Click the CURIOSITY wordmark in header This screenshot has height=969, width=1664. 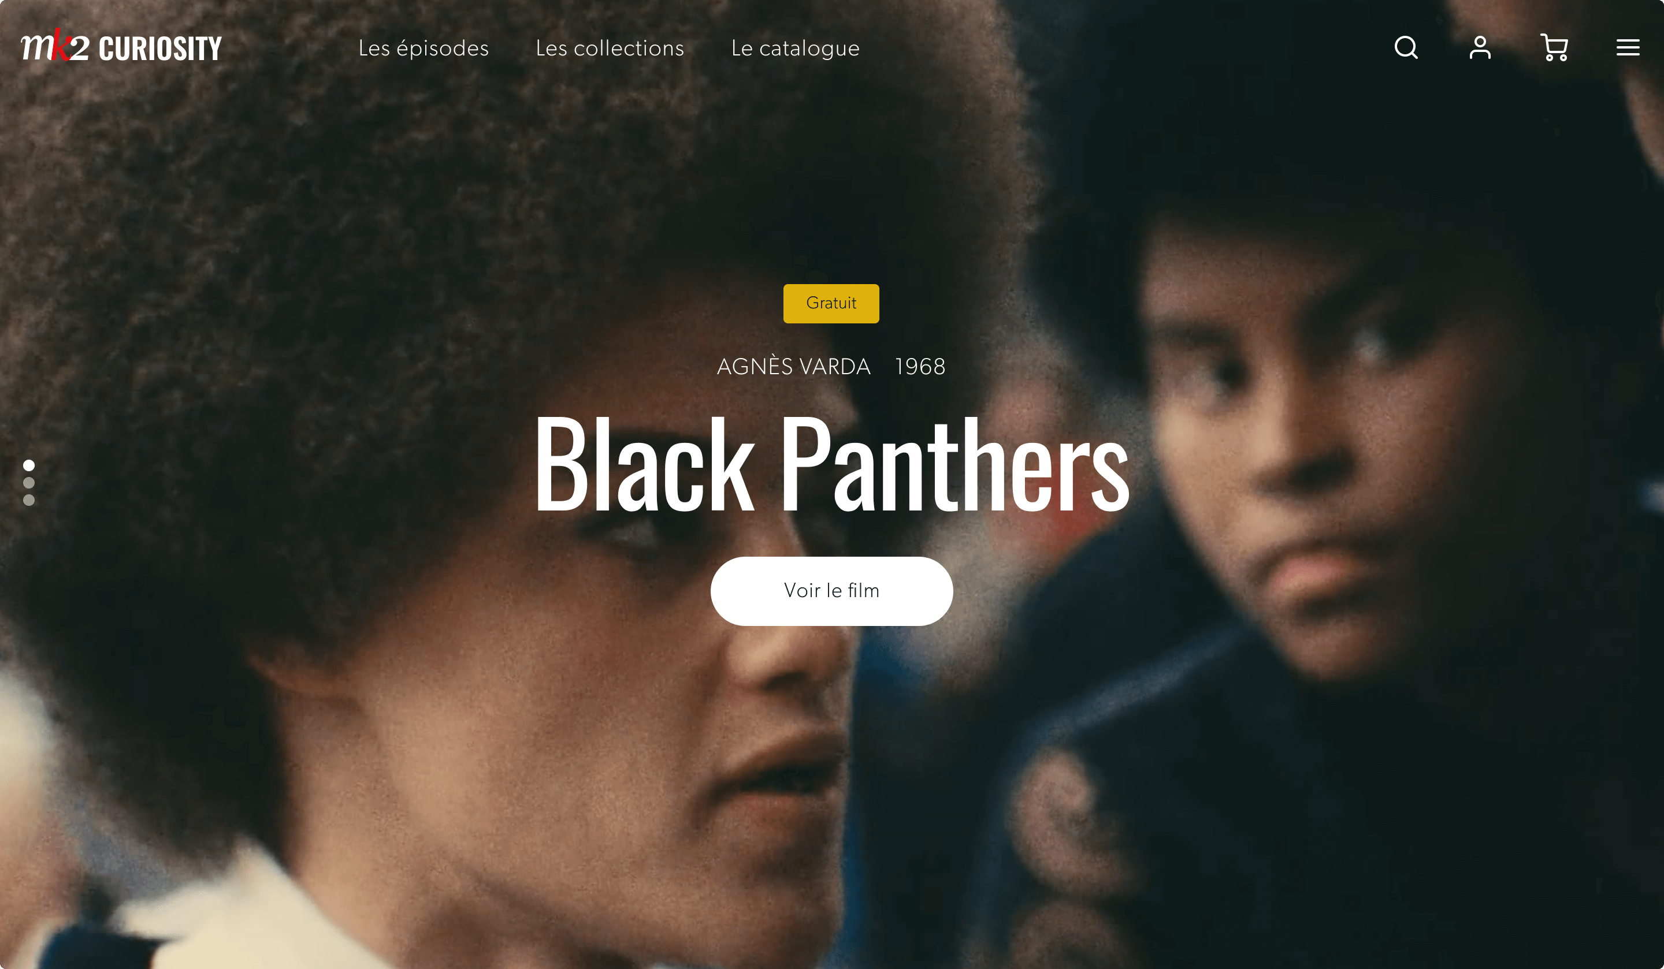(x=161, y=48)
